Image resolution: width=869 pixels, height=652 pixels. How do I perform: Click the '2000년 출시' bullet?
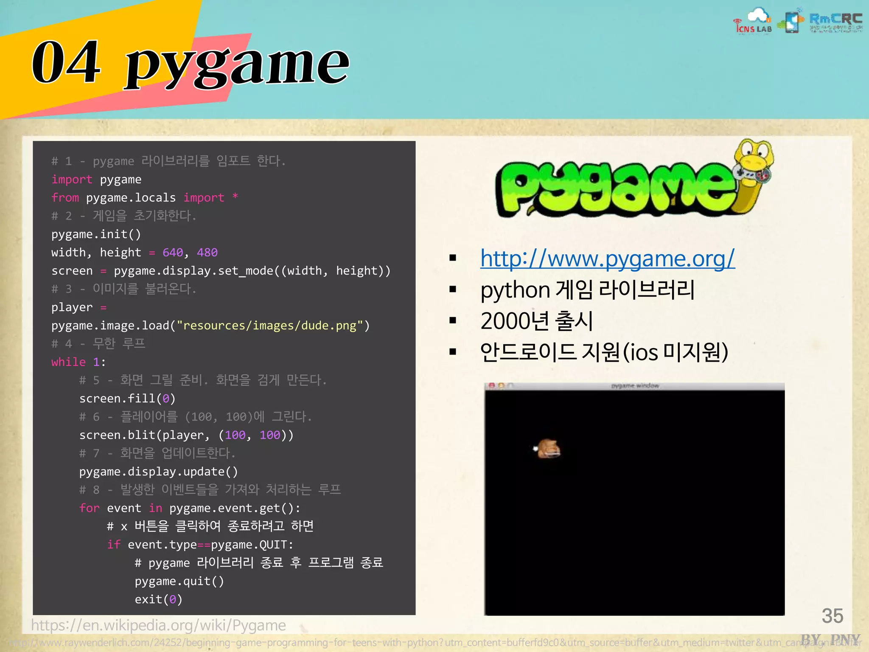click(536, 321)
